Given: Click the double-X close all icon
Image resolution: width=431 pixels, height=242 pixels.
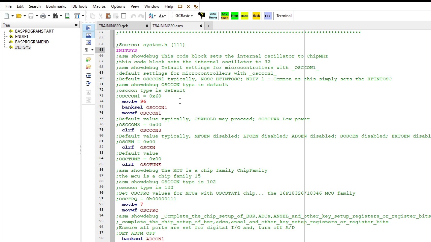Looking at the screenshot, I should pyautogui.click(x=196, y=6).
